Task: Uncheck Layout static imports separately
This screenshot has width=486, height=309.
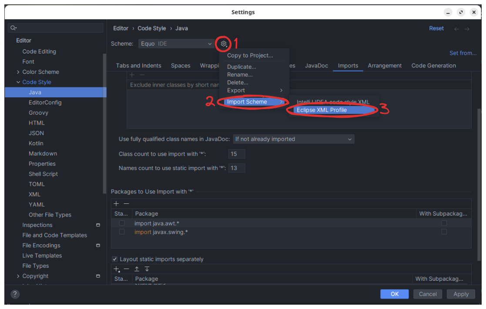Action: click(x=115, y=259)
